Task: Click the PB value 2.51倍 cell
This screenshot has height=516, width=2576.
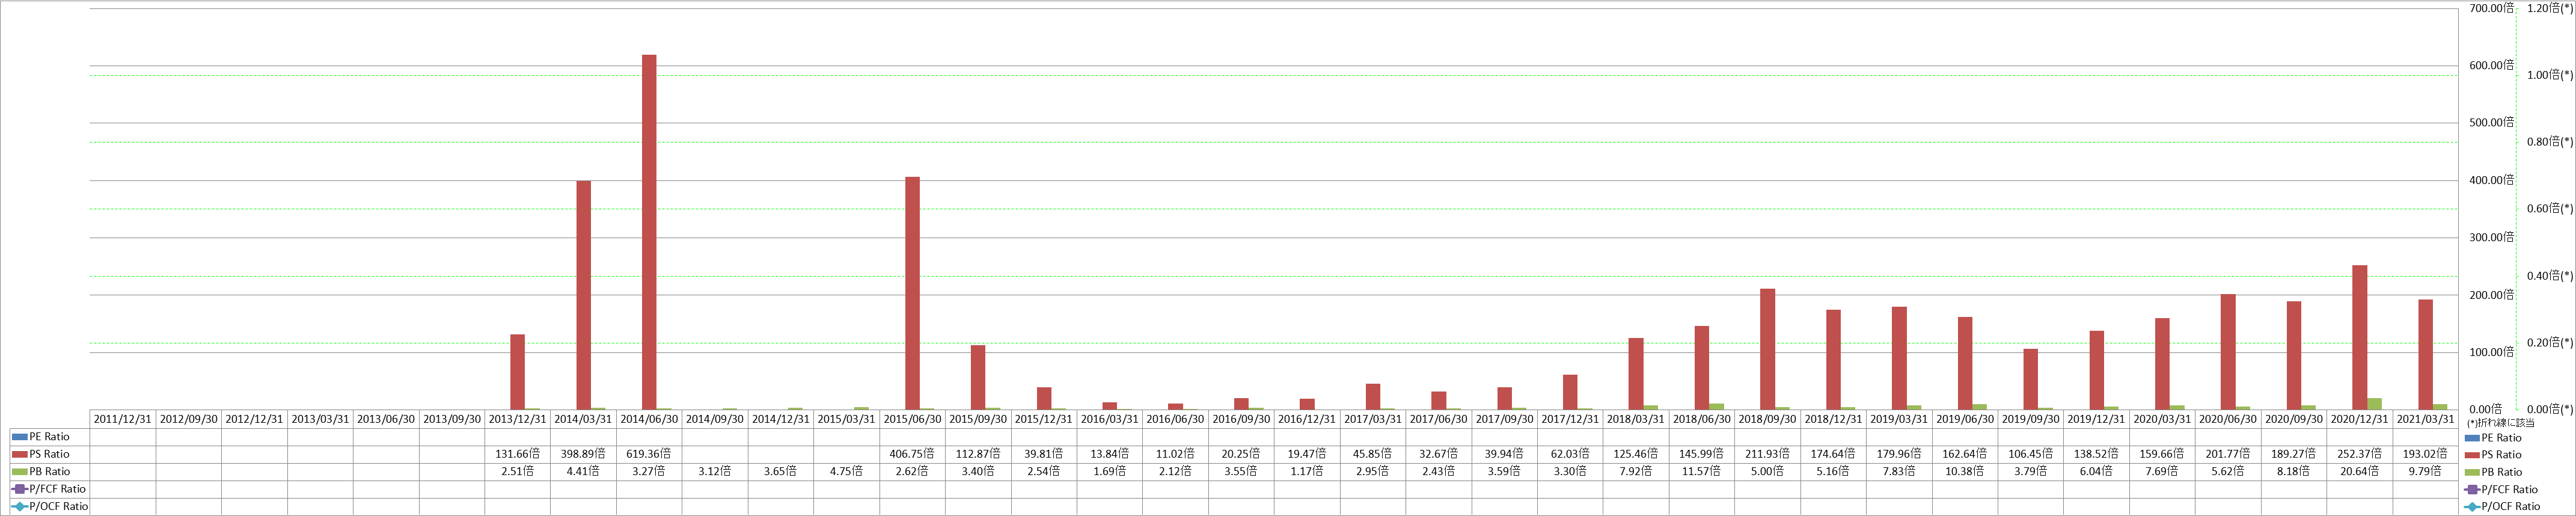Action: click(518, 472)
